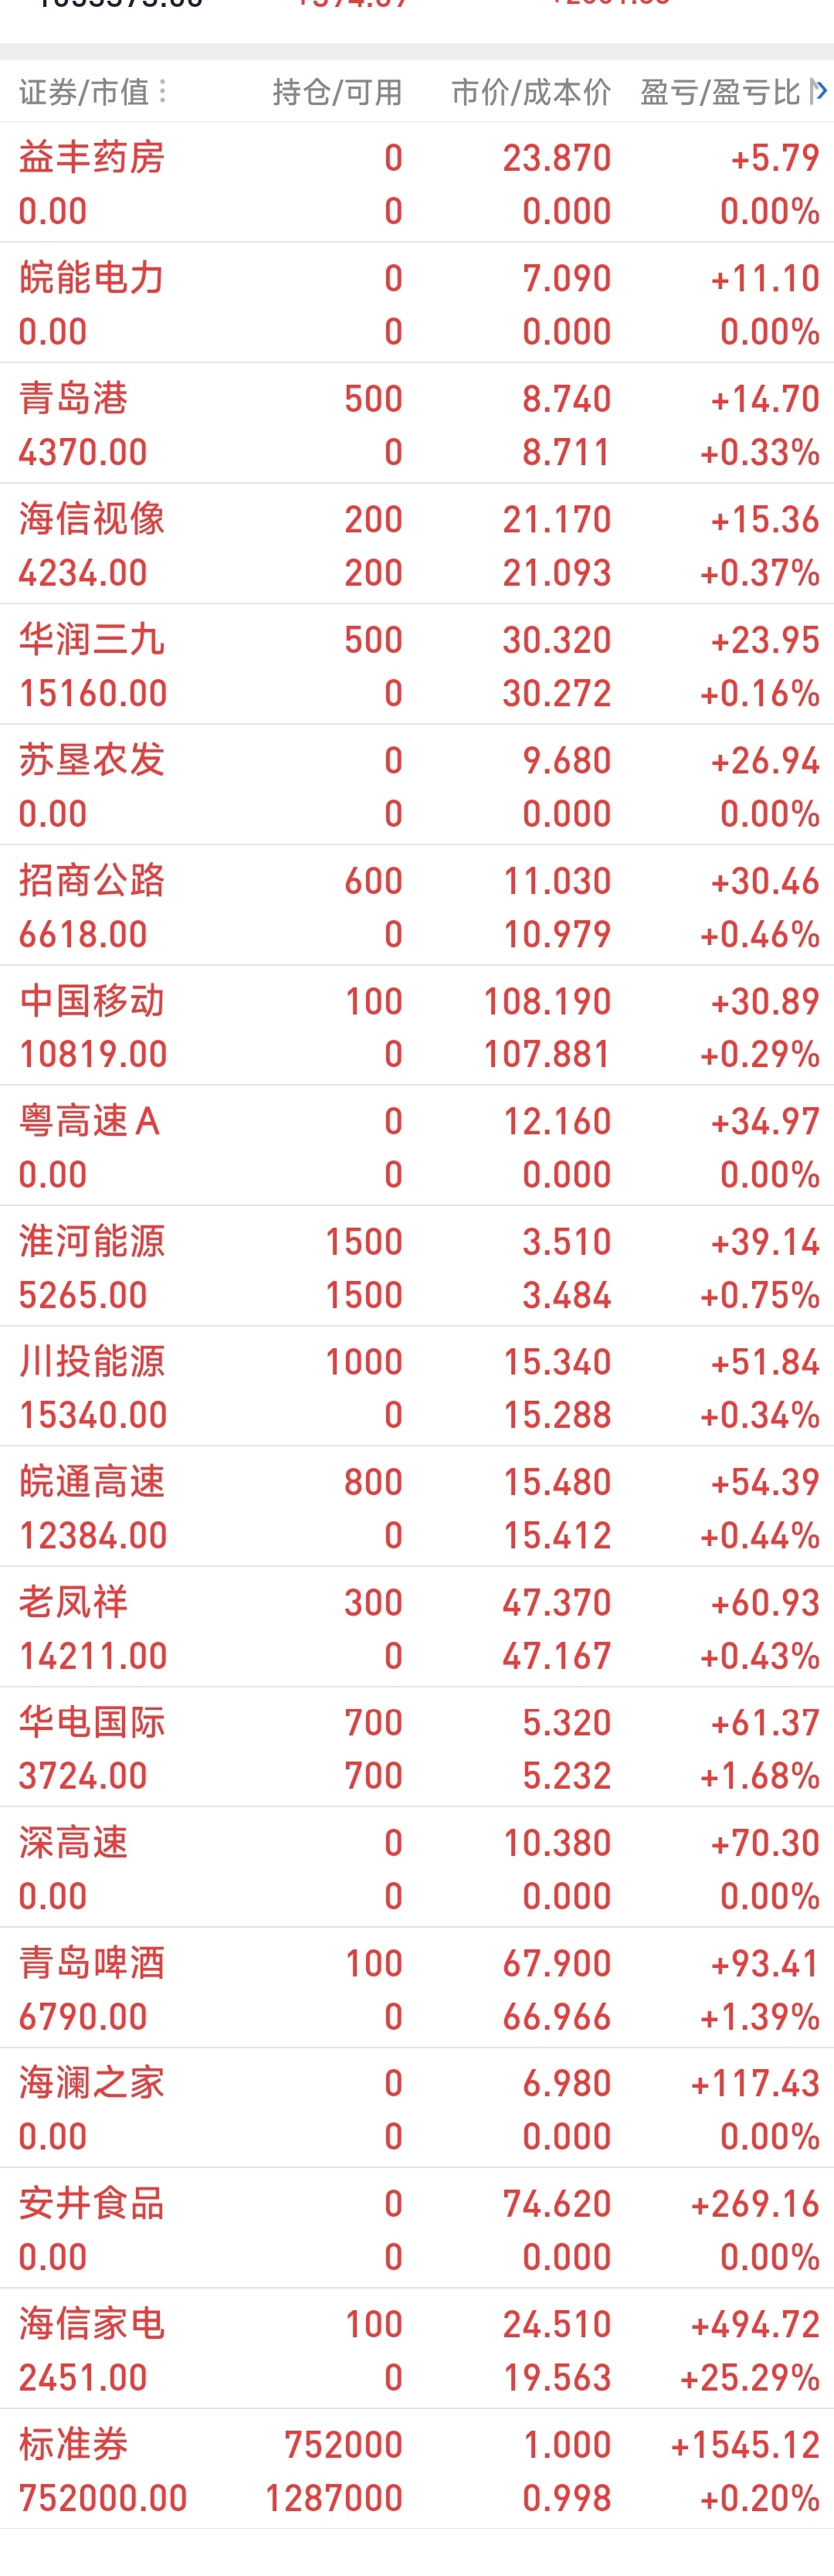Select the 中国移动 holding
834x2576 pixels.
417,1026
